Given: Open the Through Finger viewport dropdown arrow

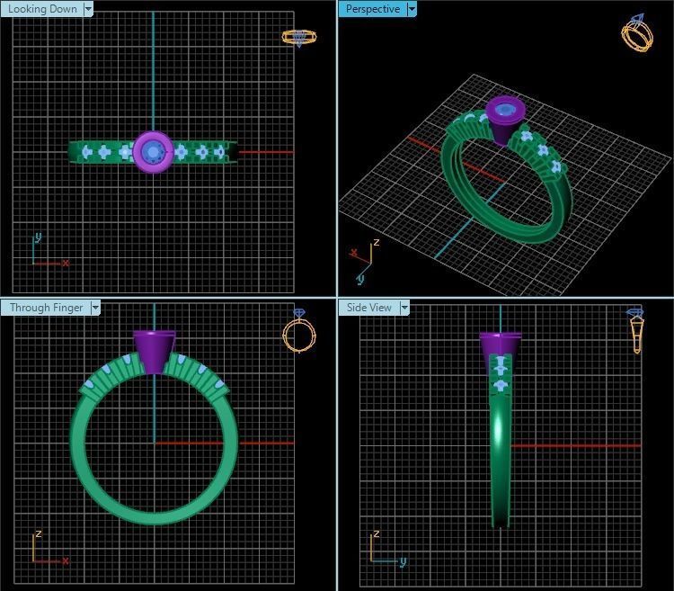Looking at the screenshot, I should [x=95, y=308].
